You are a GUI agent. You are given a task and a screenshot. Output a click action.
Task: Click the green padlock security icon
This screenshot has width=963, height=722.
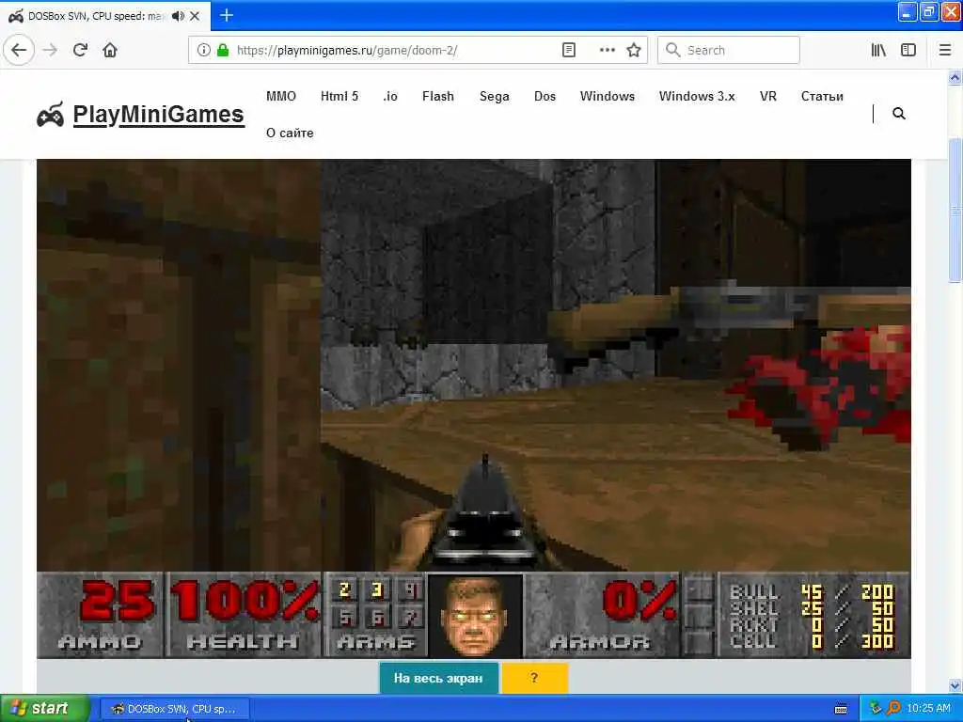point(223,50)
